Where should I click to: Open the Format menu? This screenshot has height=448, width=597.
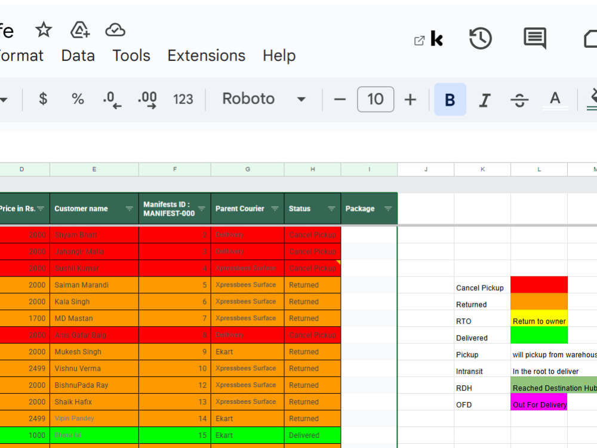21,56
